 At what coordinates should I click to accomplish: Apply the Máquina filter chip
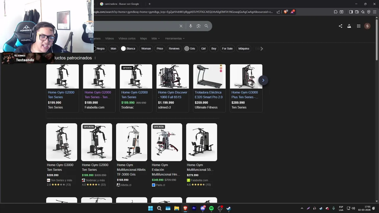tap(244, 49)
